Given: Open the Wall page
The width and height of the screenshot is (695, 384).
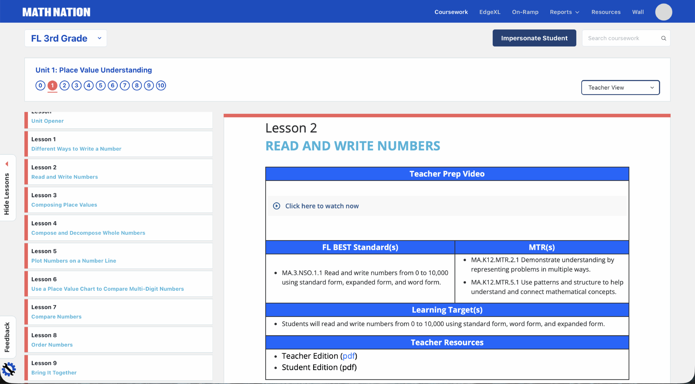Looking at the screenshot, I should tap(638, 12).
